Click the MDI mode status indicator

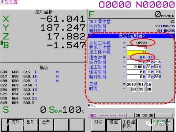[x=93, y=115]
